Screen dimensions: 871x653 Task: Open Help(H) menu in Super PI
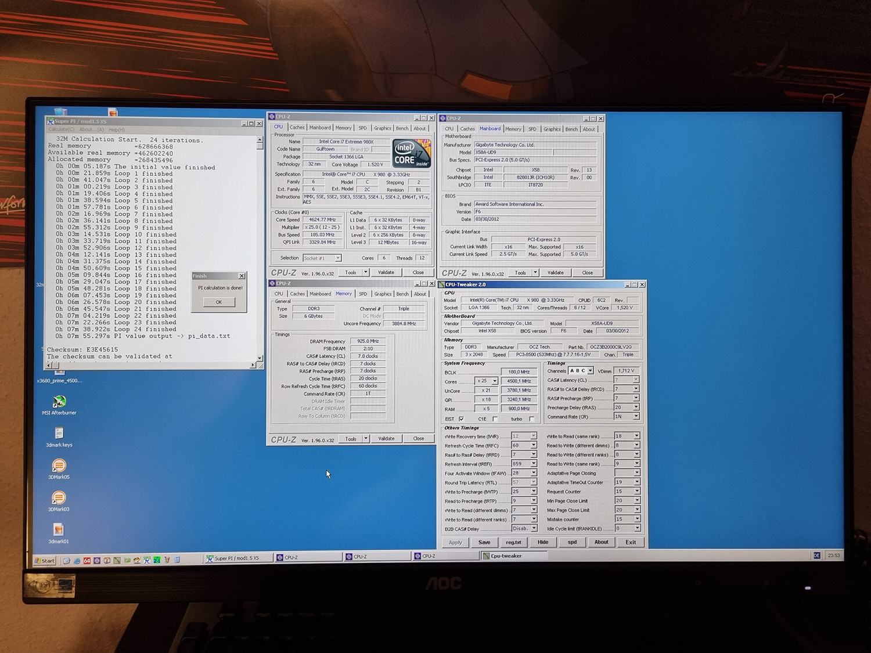(117, 130)
